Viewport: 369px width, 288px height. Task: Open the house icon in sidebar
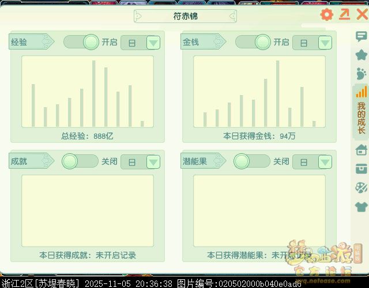click(x=362, y=150)
